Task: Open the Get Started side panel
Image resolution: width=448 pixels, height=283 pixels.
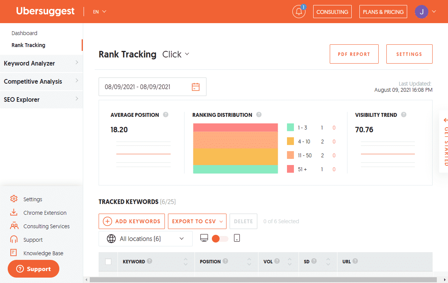Action: [445, 141]
